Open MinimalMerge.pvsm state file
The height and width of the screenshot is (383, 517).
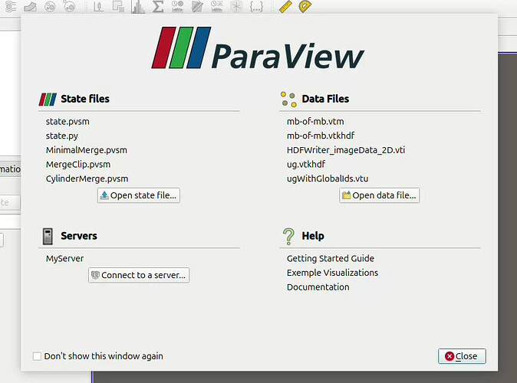pyautogui.click(x=87, y=150)
